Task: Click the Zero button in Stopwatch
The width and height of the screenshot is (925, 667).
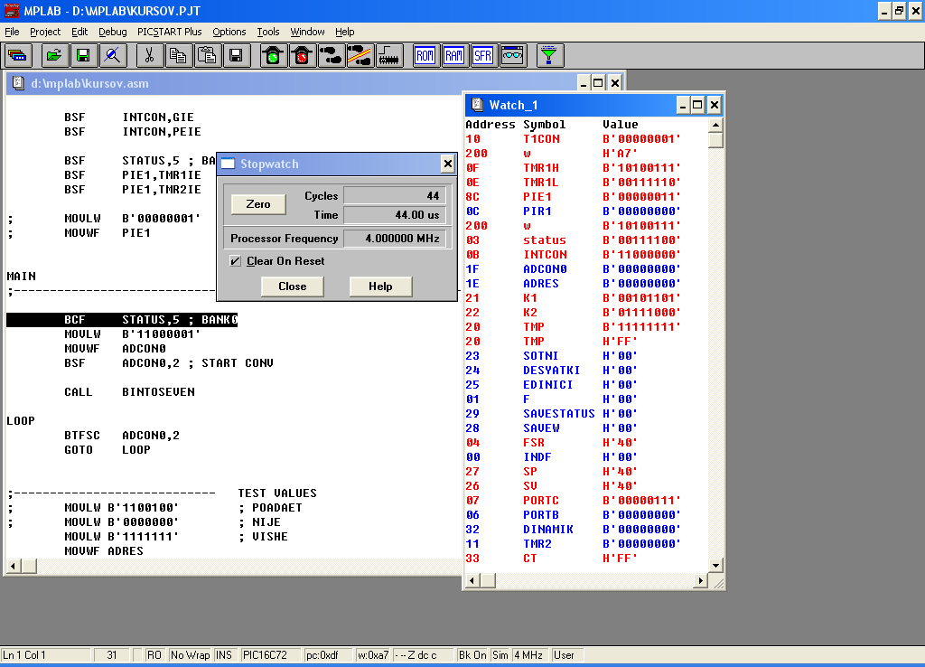Action: pyautogui.click(x=258, y=204)
